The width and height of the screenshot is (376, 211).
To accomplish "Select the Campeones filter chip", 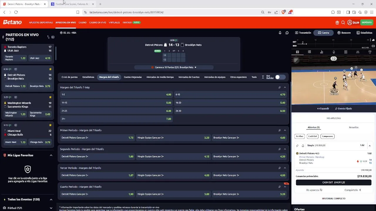I will tap(327, 136).
